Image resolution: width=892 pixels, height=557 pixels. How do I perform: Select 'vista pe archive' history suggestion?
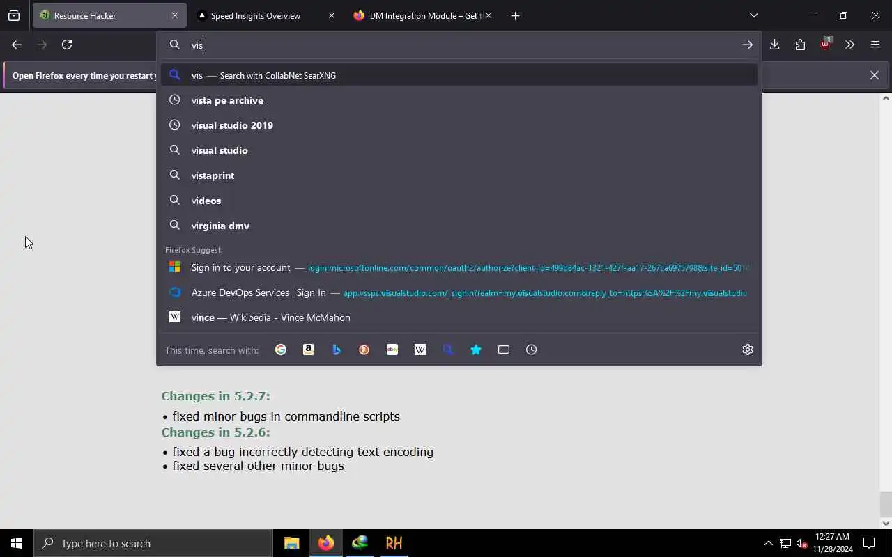tap(459, 100)
